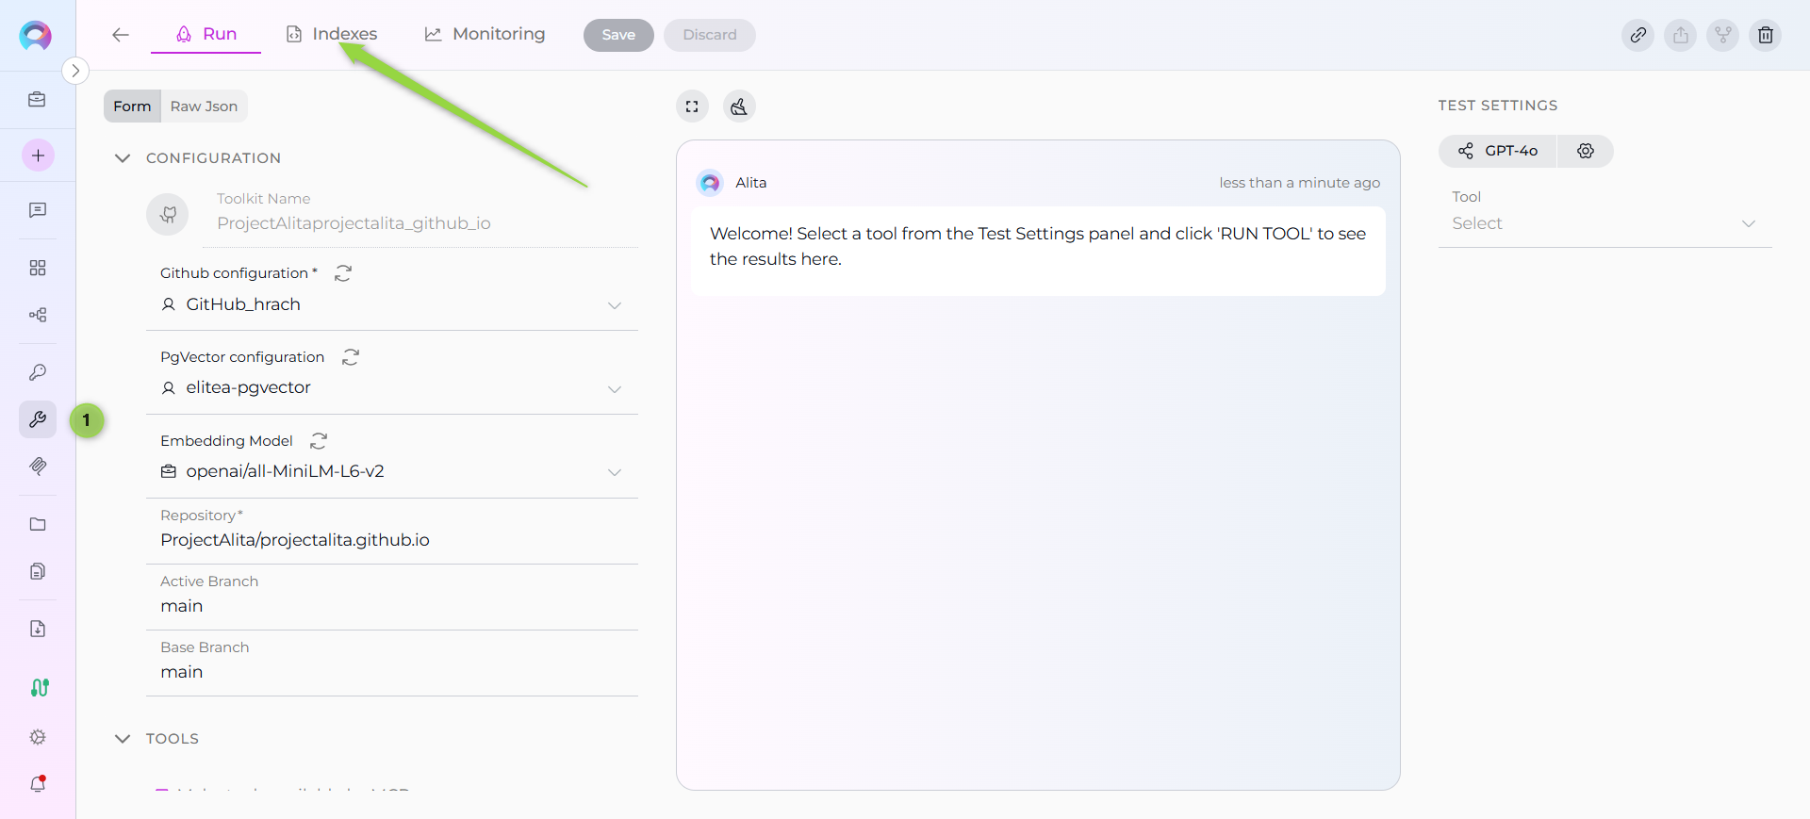Open the notifications bell in sidebar
1810x819 pixels.
click(38, 783)
